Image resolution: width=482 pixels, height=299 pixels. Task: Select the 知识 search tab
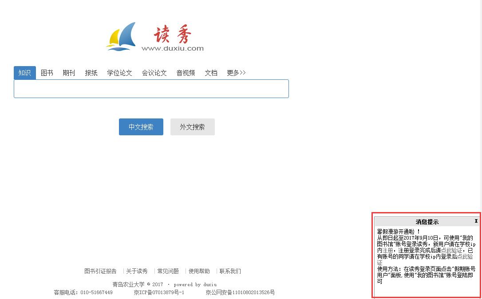click(24, 73)
